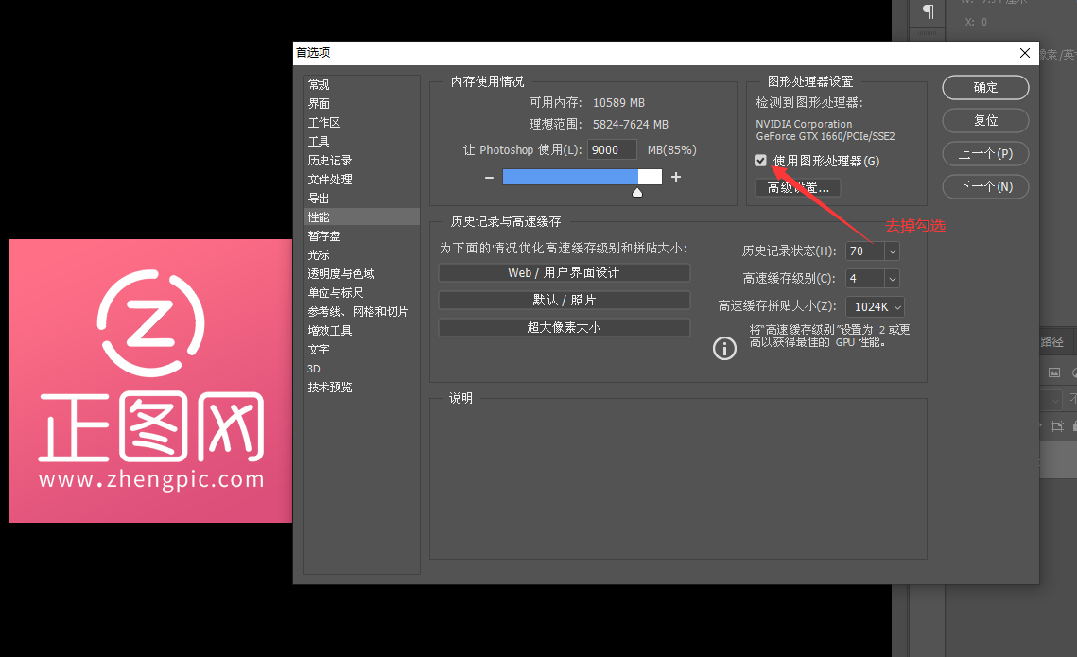Click the memory slider triangle handle
The height and width of the screenshot is (657, 1077).
coord(637,193)
